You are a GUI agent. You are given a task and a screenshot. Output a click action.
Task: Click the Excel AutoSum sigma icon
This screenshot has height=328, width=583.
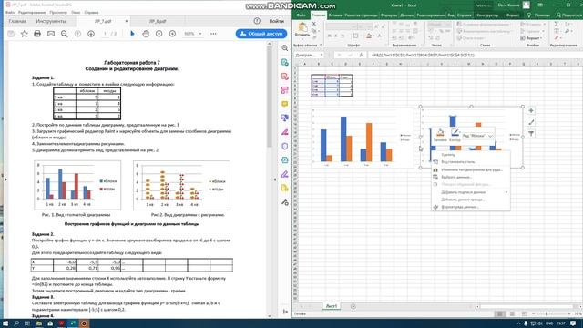(x=557, y=25)
